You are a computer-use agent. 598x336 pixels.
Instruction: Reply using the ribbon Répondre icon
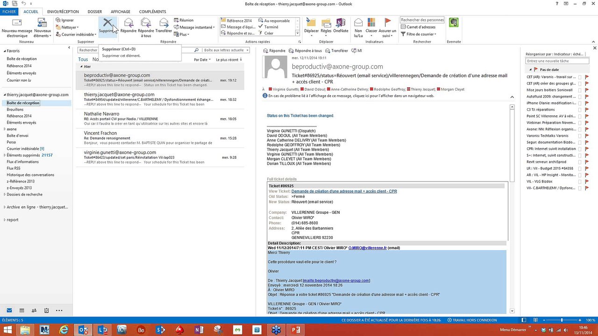128,23
